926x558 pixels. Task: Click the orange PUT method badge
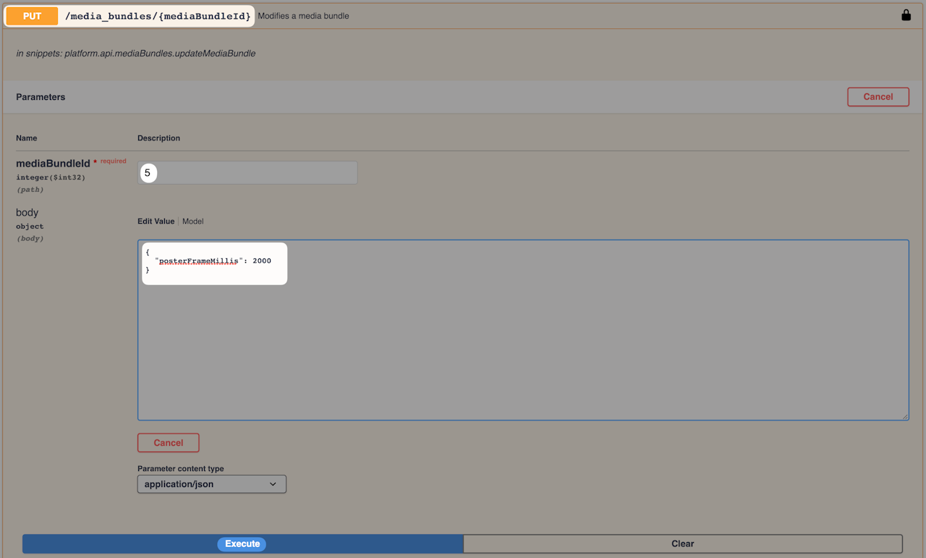(32, 16)
